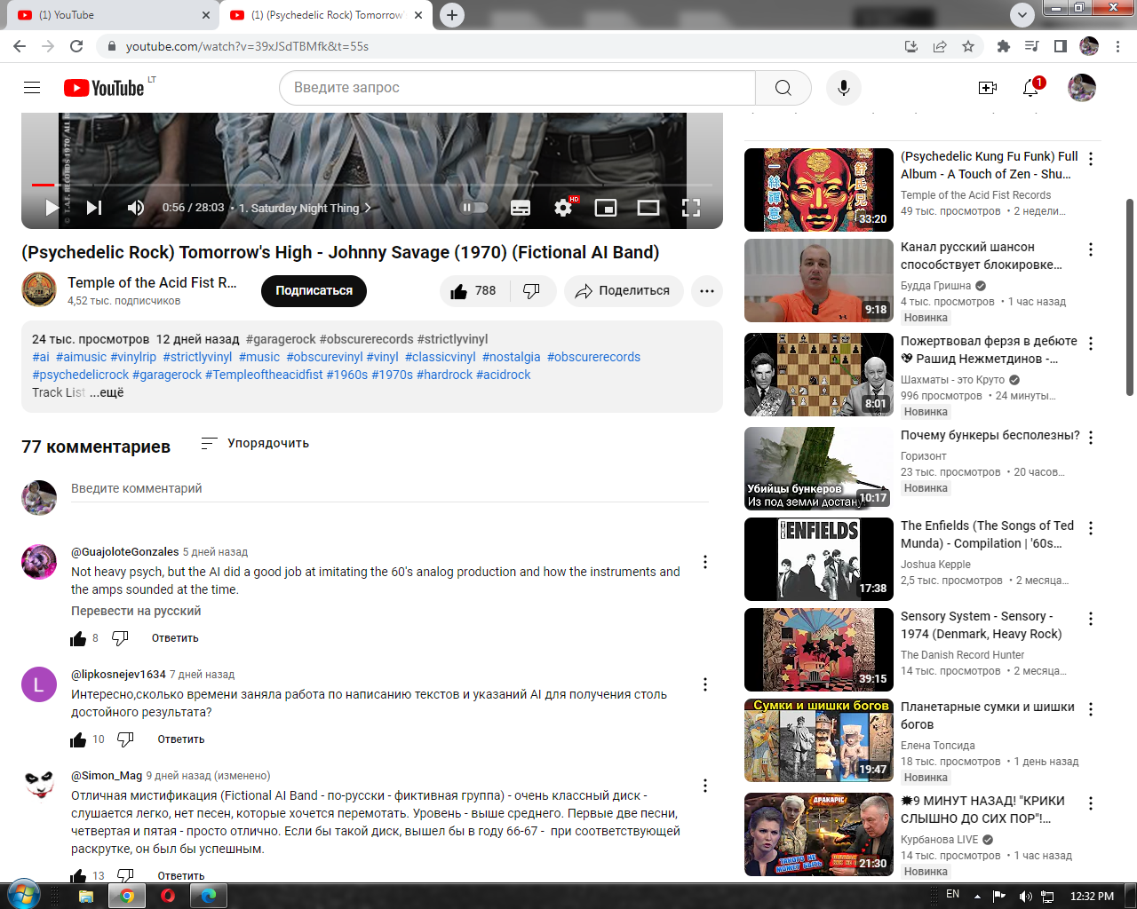Open options for @Simon_Mag comment

705,786
